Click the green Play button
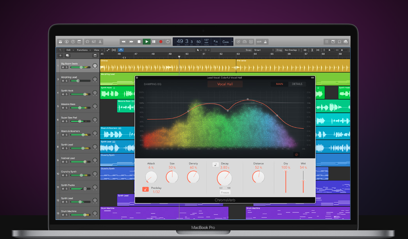This screenshot has height=239, width=408. tap(147, 41)
